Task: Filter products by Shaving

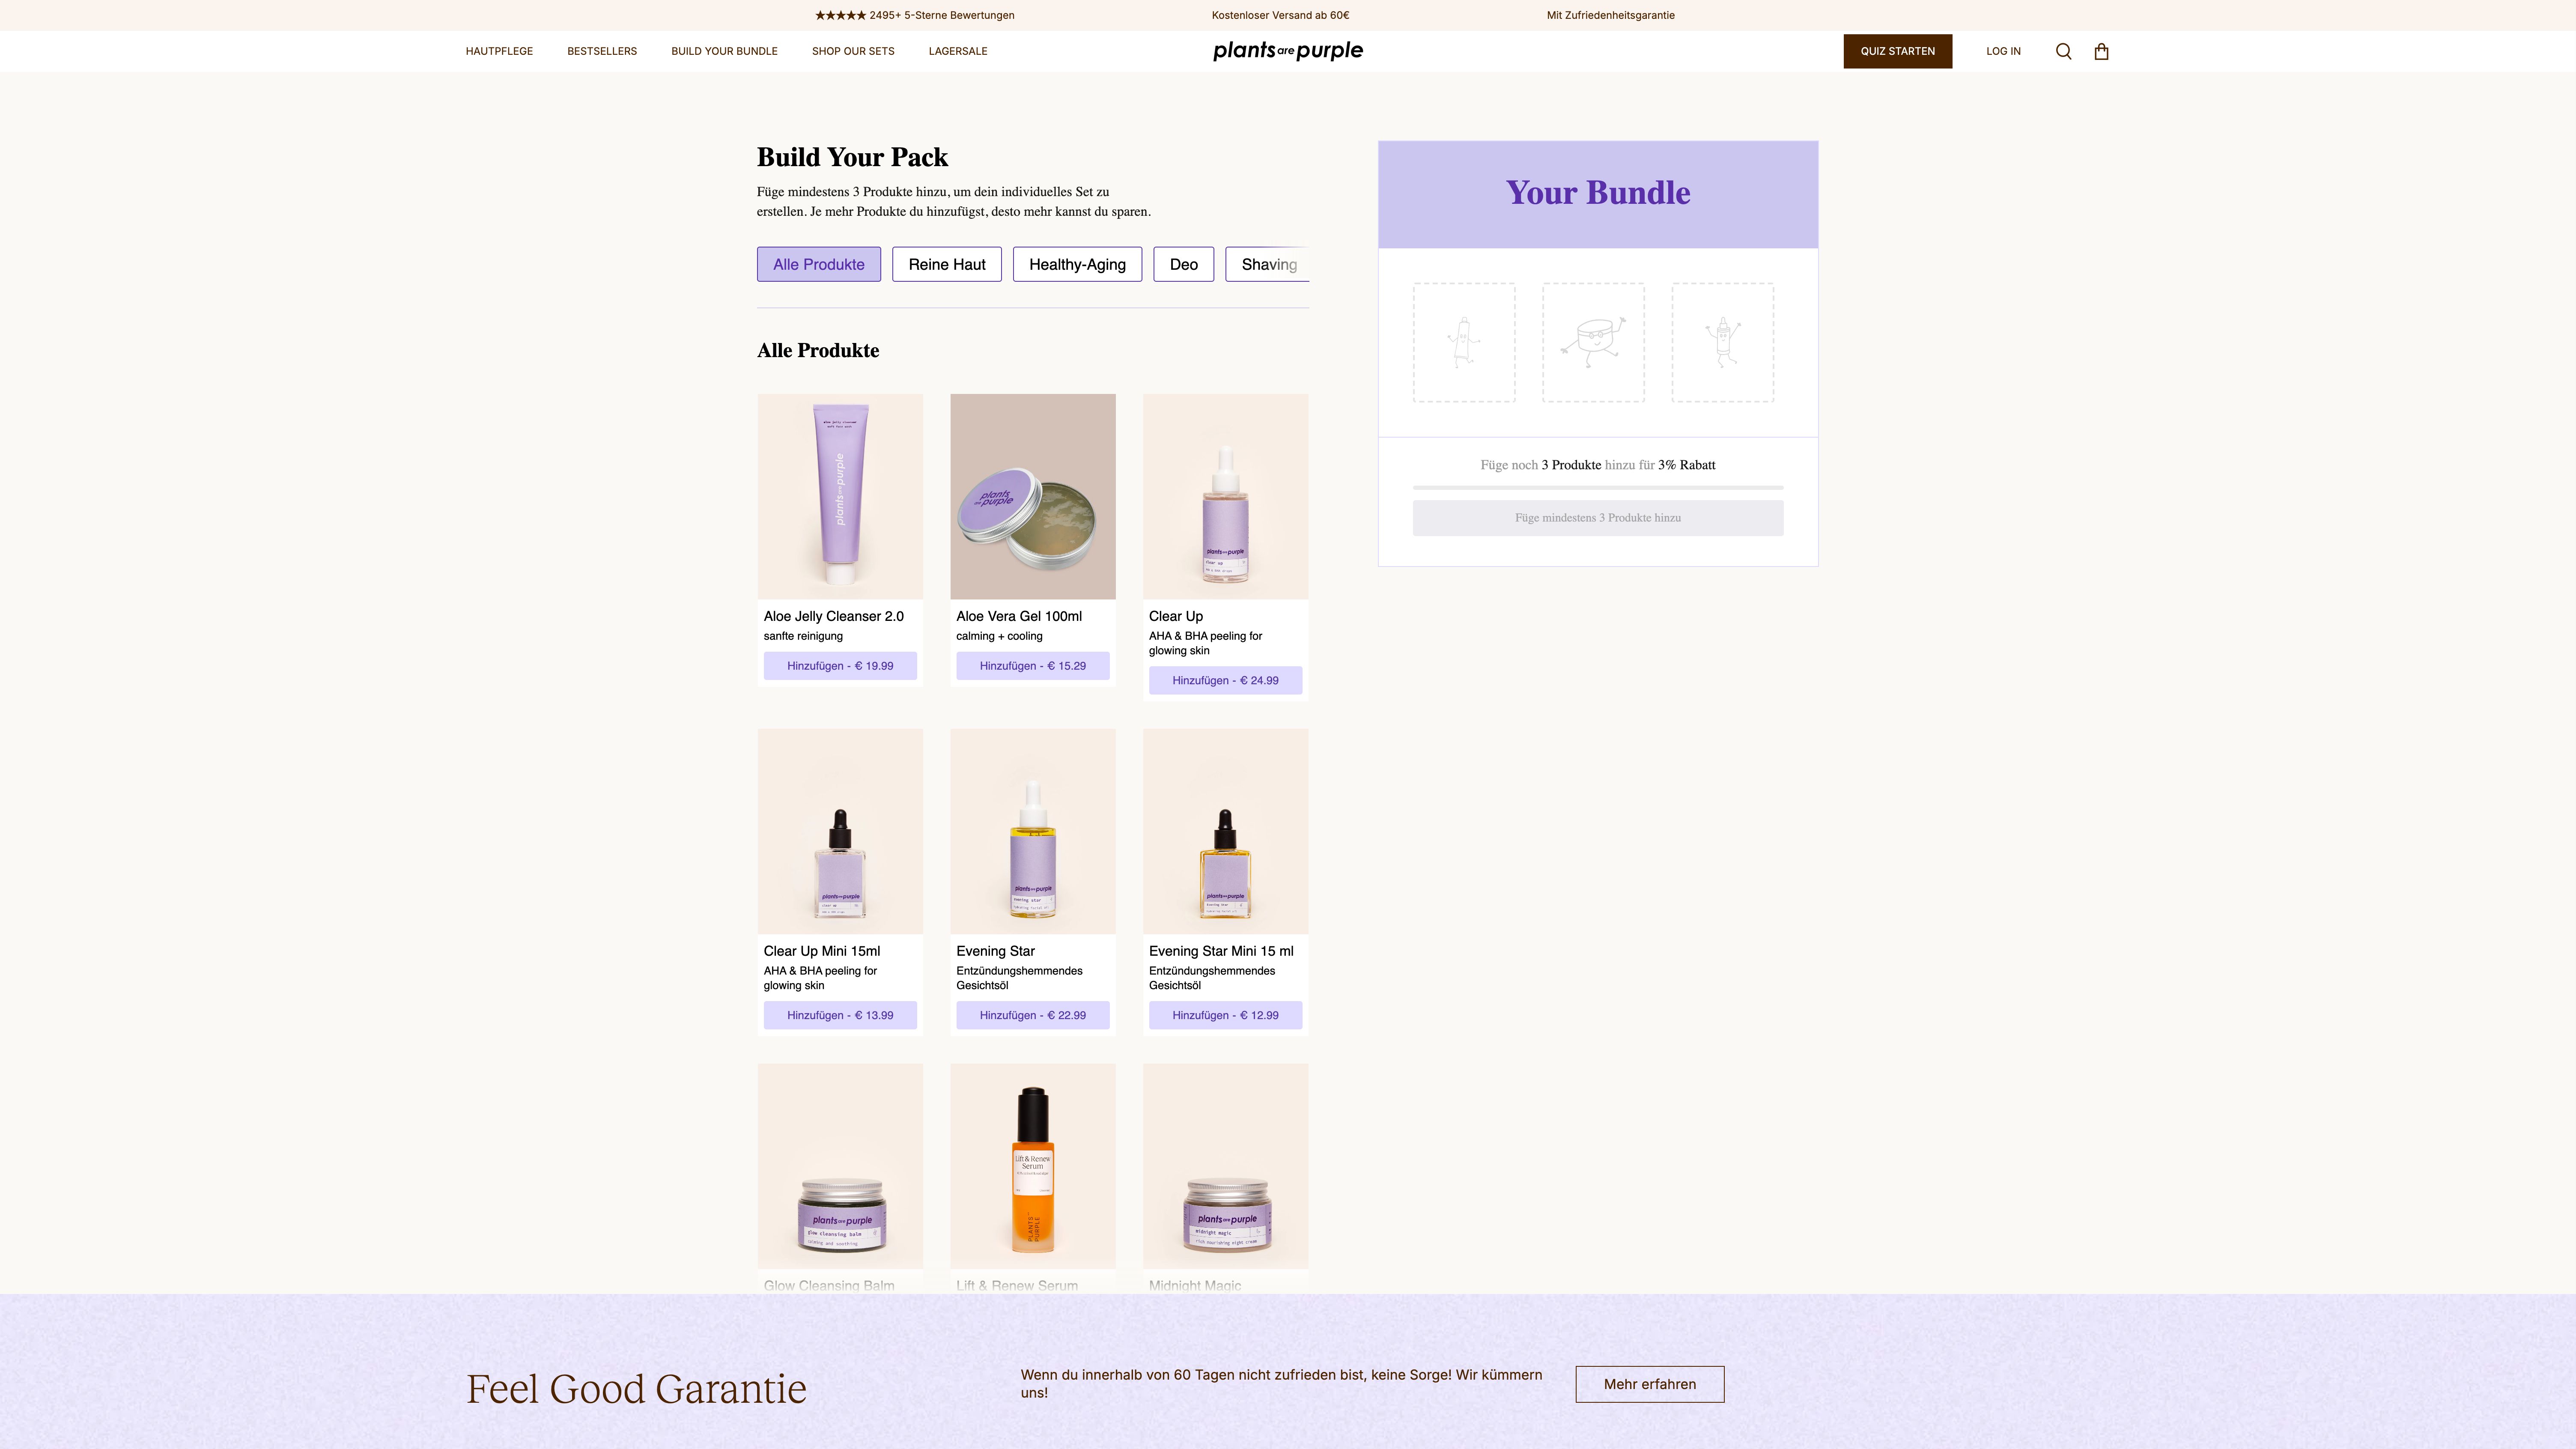Action: [1268, 264]
